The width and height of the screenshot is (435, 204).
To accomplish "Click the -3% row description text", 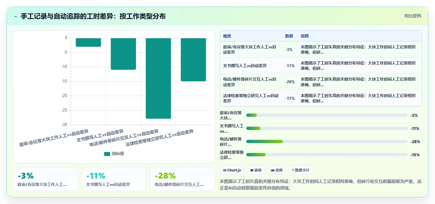I will (x=358, y=49).
